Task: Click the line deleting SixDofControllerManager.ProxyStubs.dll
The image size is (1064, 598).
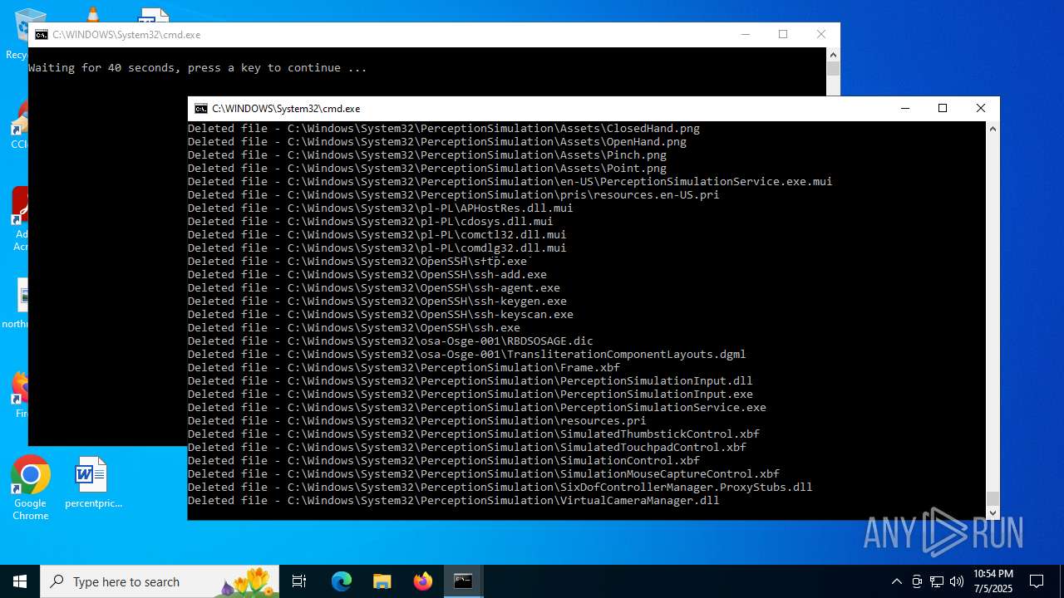Action: click(x=500, y=488)
